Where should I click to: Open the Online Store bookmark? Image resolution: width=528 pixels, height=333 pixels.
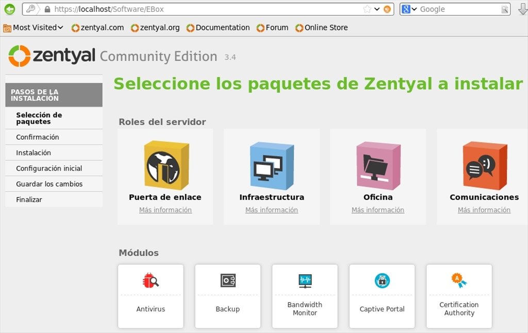[322, 28]
